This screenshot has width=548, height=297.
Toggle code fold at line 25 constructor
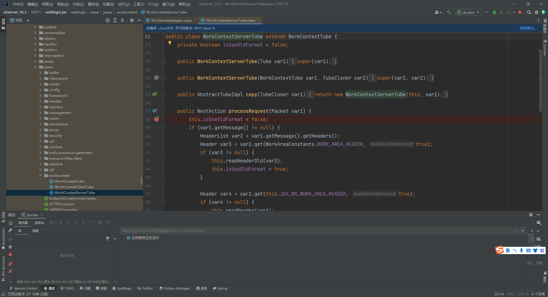pyautogui.click(x=164, y=61)
